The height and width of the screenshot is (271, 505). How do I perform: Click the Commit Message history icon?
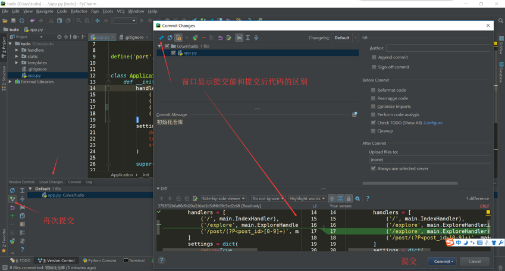point(355,114)
